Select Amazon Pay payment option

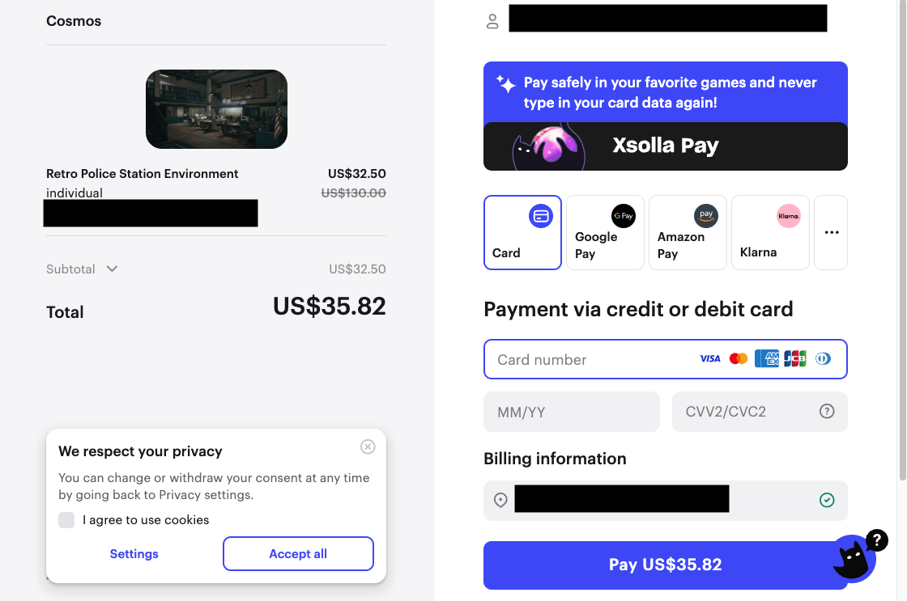(688, 232)
